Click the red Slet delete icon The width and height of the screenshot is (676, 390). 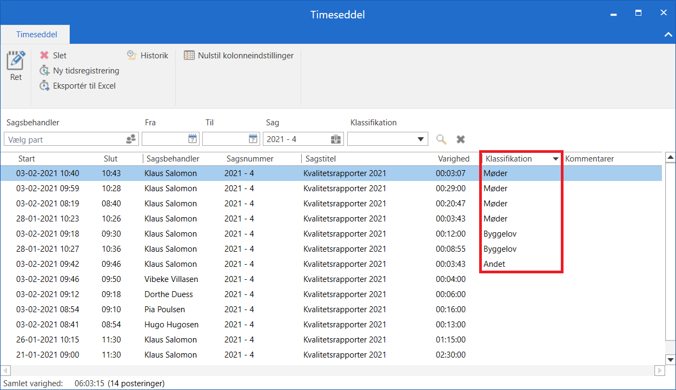tap(44, 56)
